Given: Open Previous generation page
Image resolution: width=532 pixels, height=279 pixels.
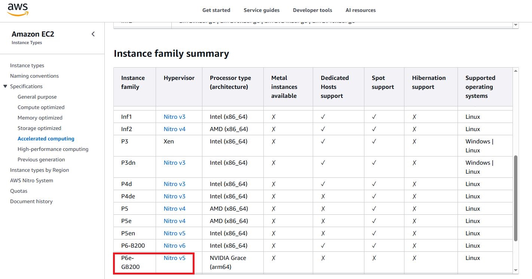Looking at the screenshot, I should point(41,159).
